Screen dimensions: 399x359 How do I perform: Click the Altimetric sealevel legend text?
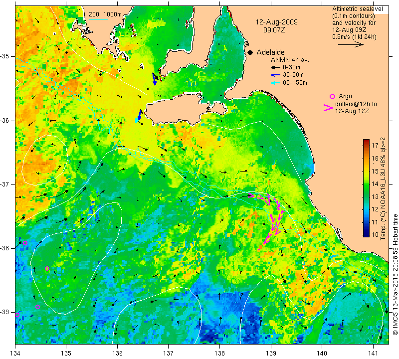[x=357, y=9]
